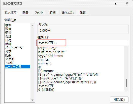This screenshot has height=104, width=133.
Task: Click category list scroll up arrow
Action: pyautogui.click(x=32, y=26)
